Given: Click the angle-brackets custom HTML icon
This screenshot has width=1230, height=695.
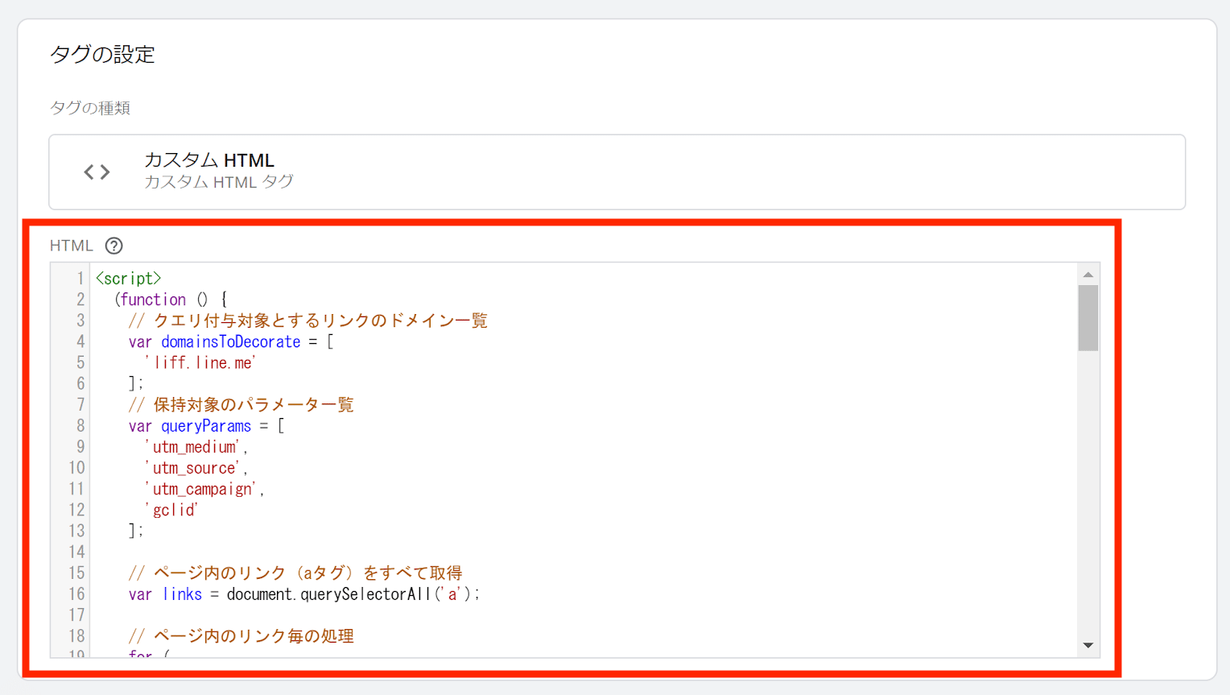Looking at the screenshot, I should tap(97, 172).
